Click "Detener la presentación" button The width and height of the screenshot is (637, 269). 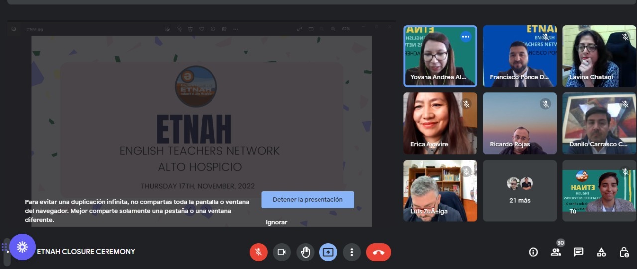coord(308,199)
